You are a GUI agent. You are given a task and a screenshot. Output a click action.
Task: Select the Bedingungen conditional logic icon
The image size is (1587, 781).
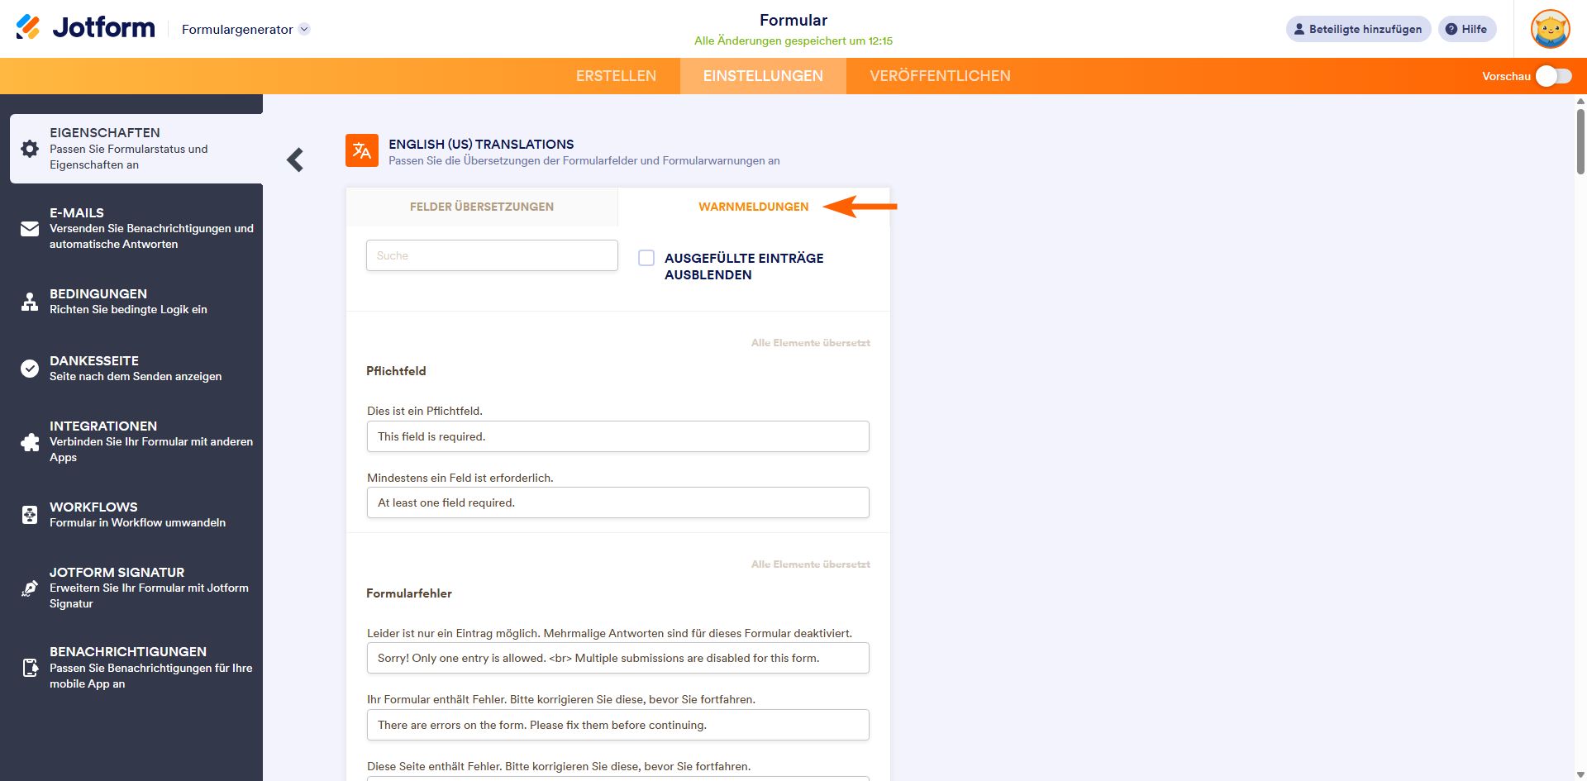click(x=30, y=302)
